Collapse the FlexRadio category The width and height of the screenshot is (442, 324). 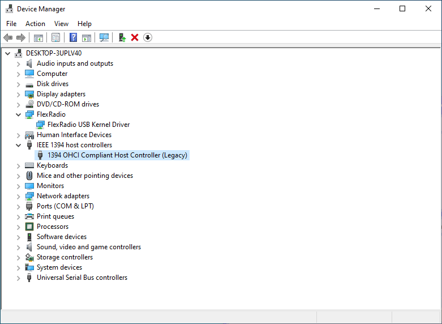[x=18, y=114]
